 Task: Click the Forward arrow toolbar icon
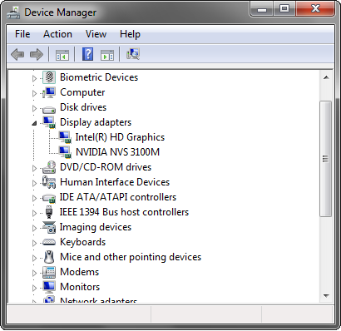[x=37, y=54]
